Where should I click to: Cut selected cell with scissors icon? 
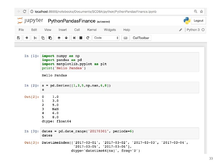click(35, 38)
